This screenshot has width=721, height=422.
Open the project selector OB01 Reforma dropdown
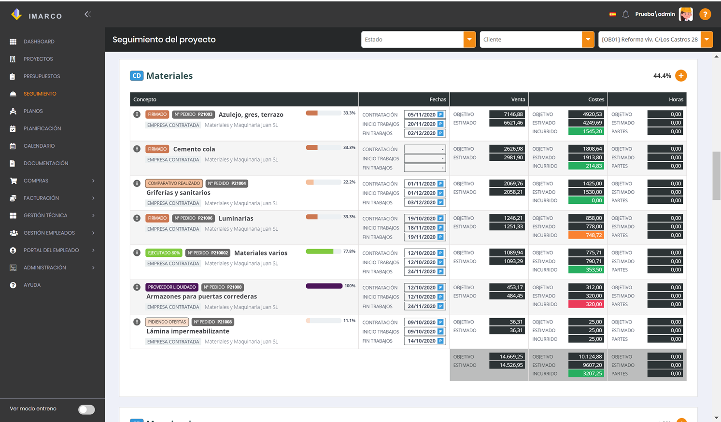tap(655, 40)
